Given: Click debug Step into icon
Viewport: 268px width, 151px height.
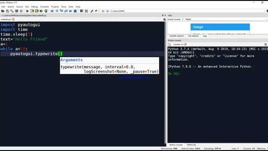Looking at the screenshot, I should 62,11.
